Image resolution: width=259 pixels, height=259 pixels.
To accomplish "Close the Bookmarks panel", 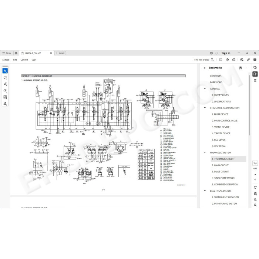I will pos(205,68).
